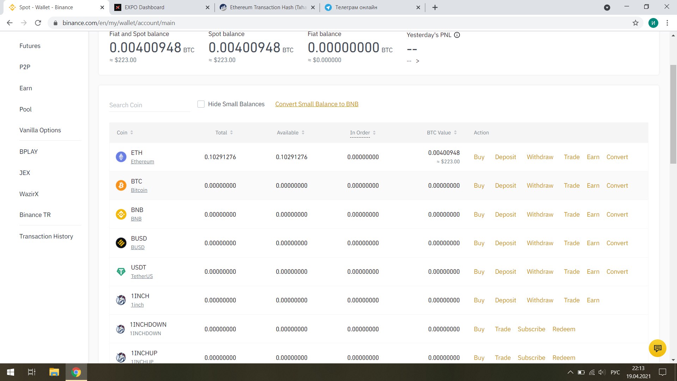
Task: Close the EXPO Dashboard tab
Action: point(207,7)
